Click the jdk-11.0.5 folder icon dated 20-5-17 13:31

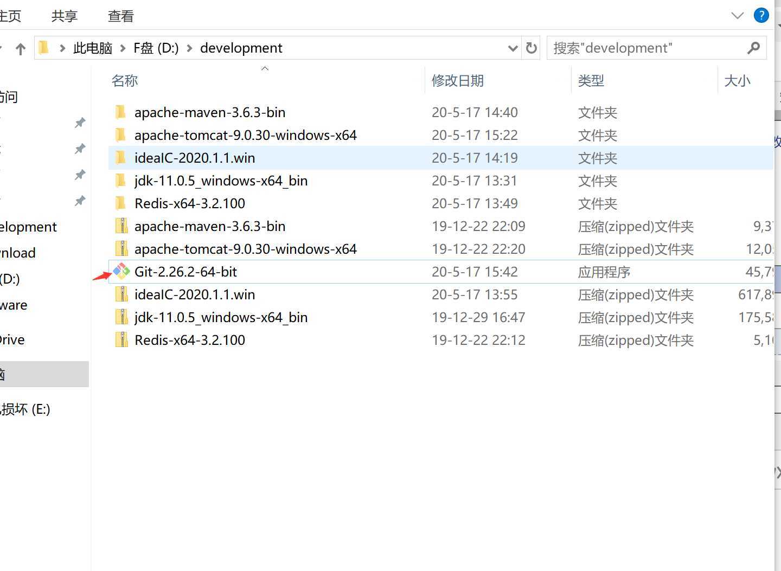pos(121,181)
